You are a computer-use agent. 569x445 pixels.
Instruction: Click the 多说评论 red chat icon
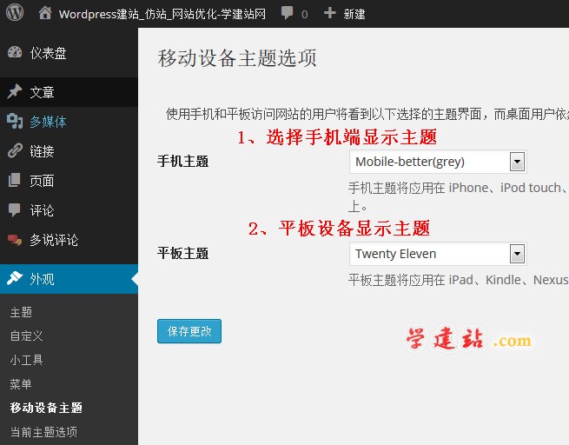point(15,240)
